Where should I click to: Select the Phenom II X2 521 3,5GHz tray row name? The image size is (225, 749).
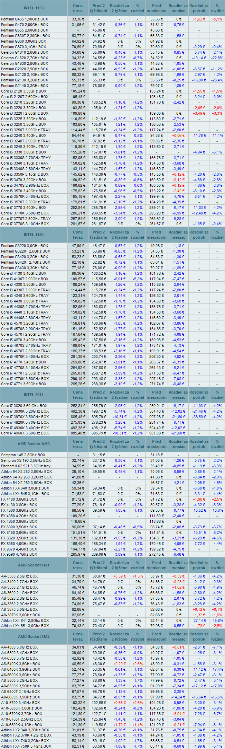(26, 466)
